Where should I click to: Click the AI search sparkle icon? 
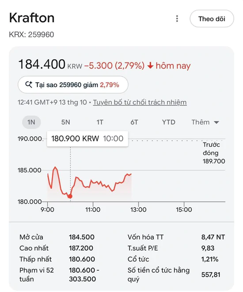(29, 85)
